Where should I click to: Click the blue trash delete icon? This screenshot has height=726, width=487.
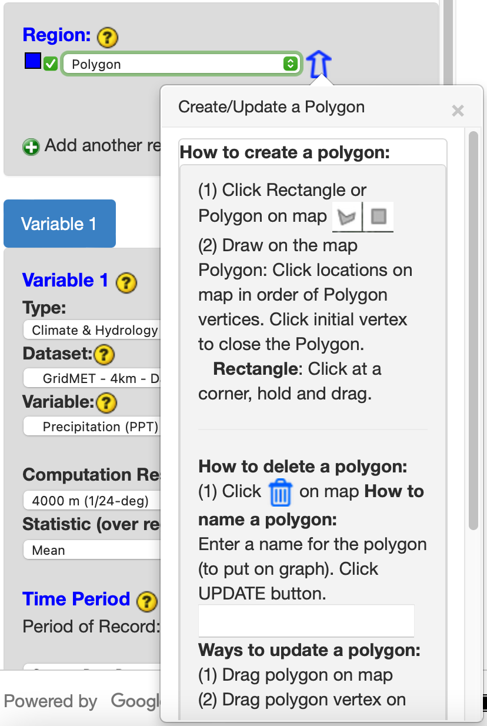tap(280, 492)
